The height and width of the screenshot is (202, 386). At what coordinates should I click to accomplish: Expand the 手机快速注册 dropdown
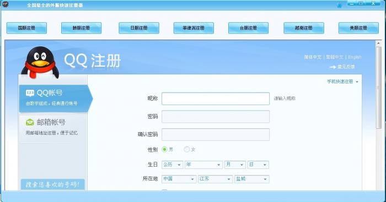pos(342,81)
